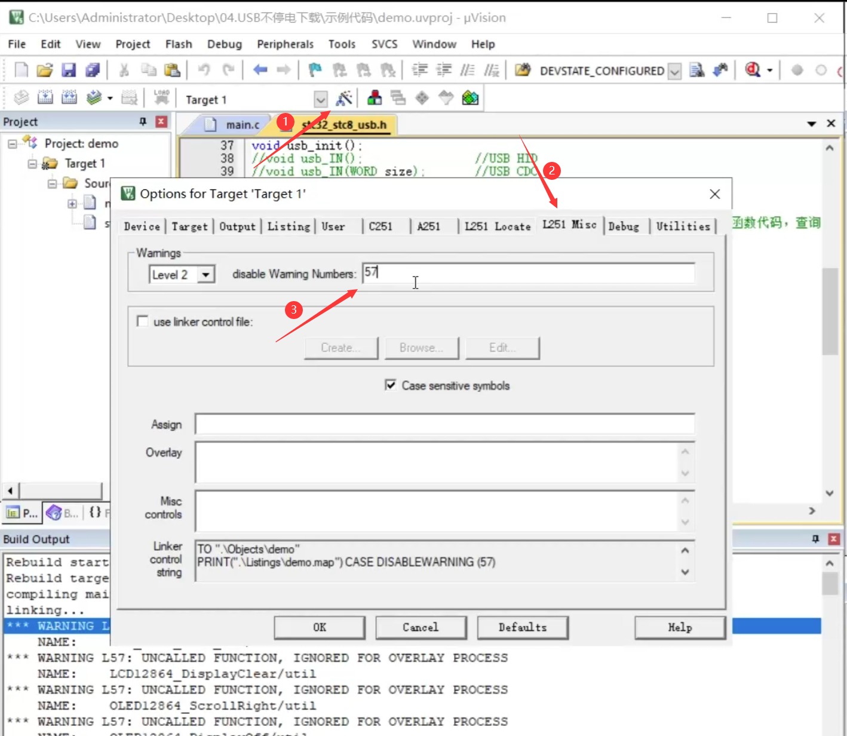847x736 pixels.
Task: Click the Defaults button
Action: tap(523, 627)
